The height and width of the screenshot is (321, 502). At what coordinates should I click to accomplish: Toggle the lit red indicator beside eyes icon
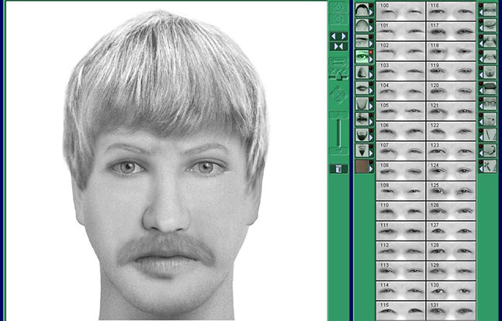[x=371, y=52]
